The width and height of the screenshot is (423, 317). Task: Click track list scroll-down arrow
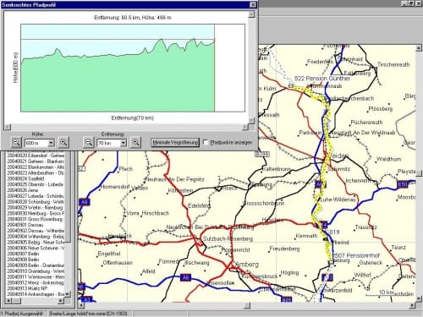68,294
